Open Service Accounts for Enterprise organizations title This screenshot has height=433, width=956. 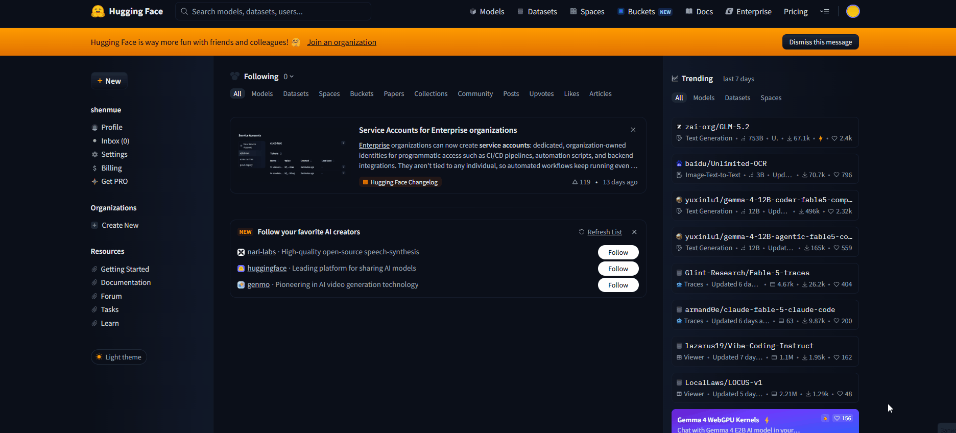(x=438, y=130)
